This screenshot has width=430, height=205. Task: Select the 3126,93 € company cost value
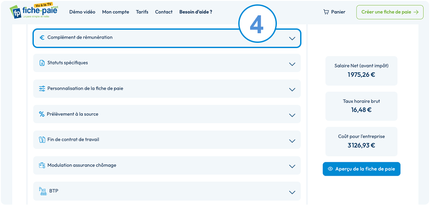coord(361,145)
